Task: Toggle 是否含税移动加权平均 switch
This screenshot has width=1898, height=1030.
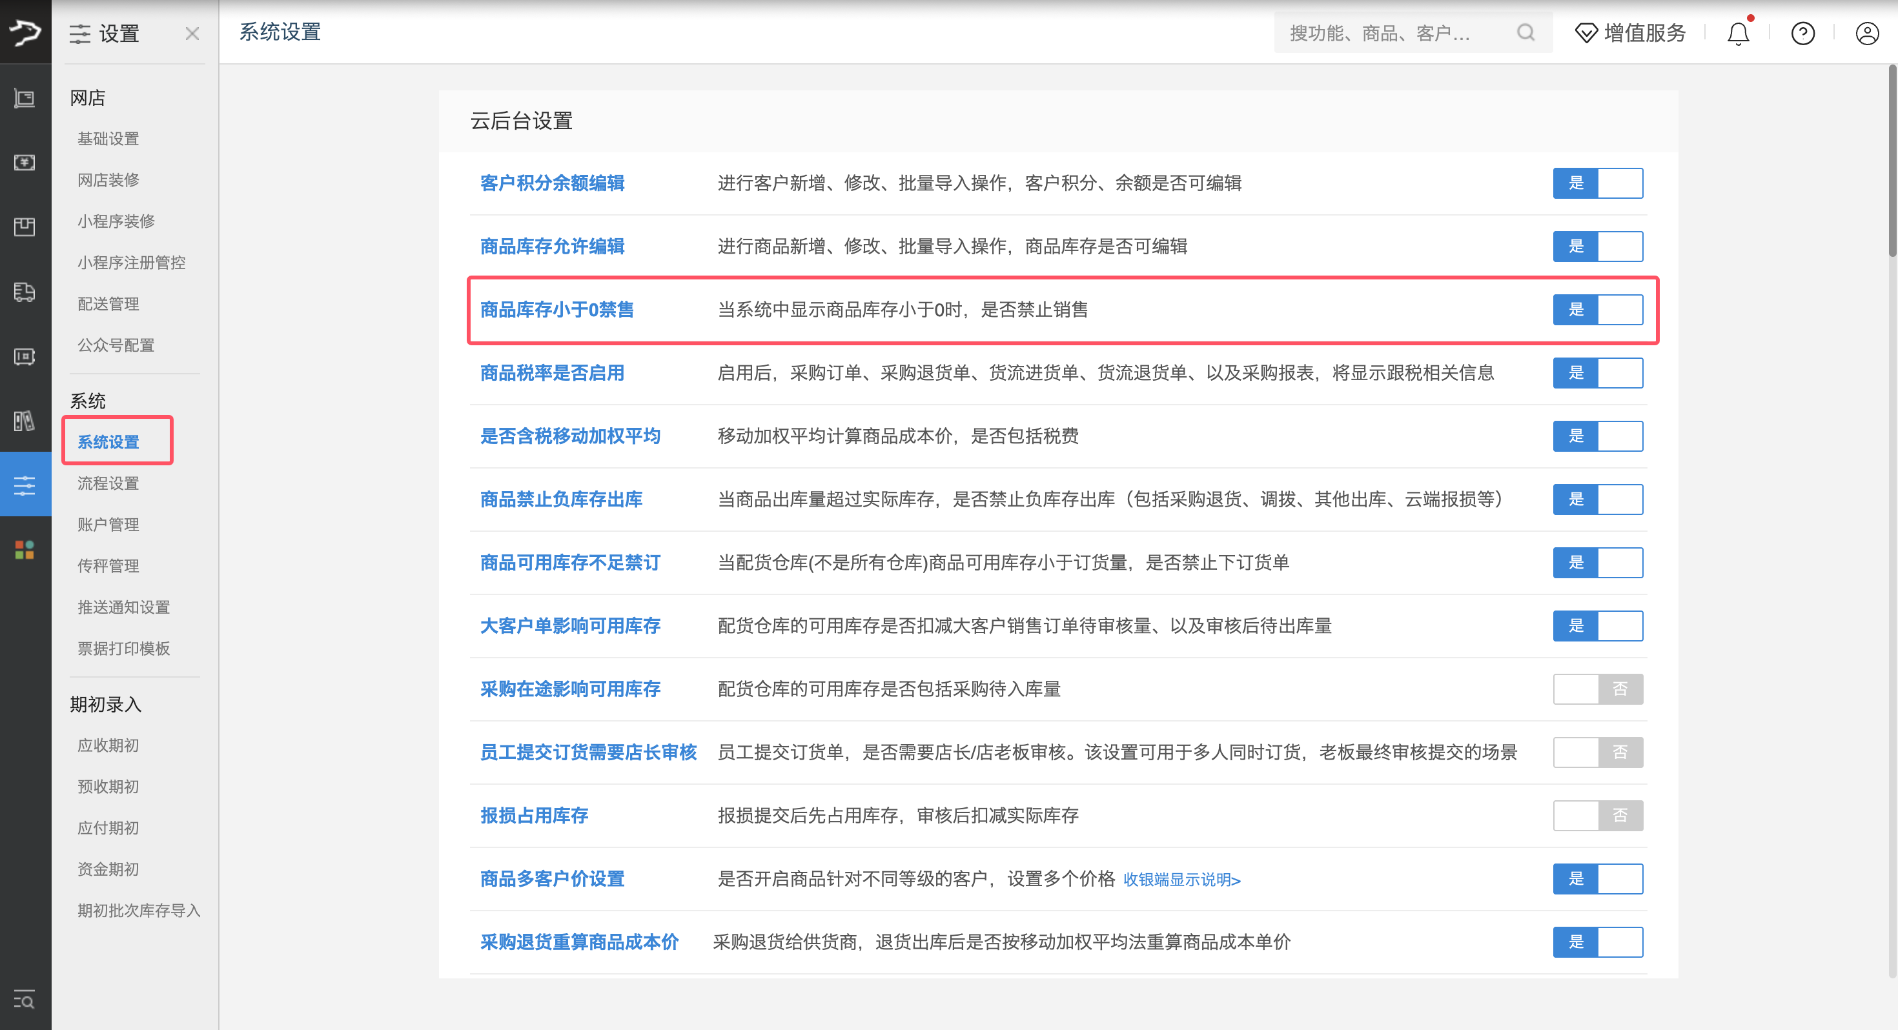Action: [x=1597, y=436]
